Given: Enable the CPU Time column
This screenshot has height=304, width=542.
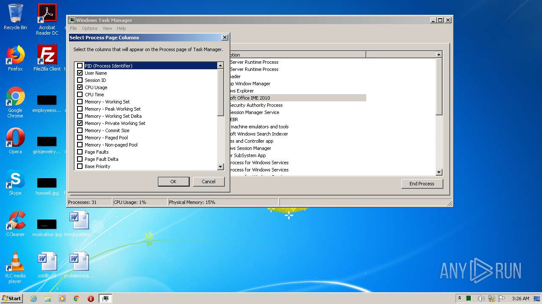Looking at the screenshot, I should [x=80, y=95].
